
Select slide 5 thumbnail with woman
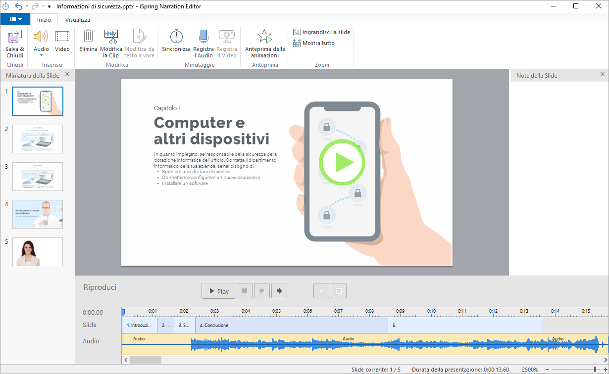[x=38, y=251]
